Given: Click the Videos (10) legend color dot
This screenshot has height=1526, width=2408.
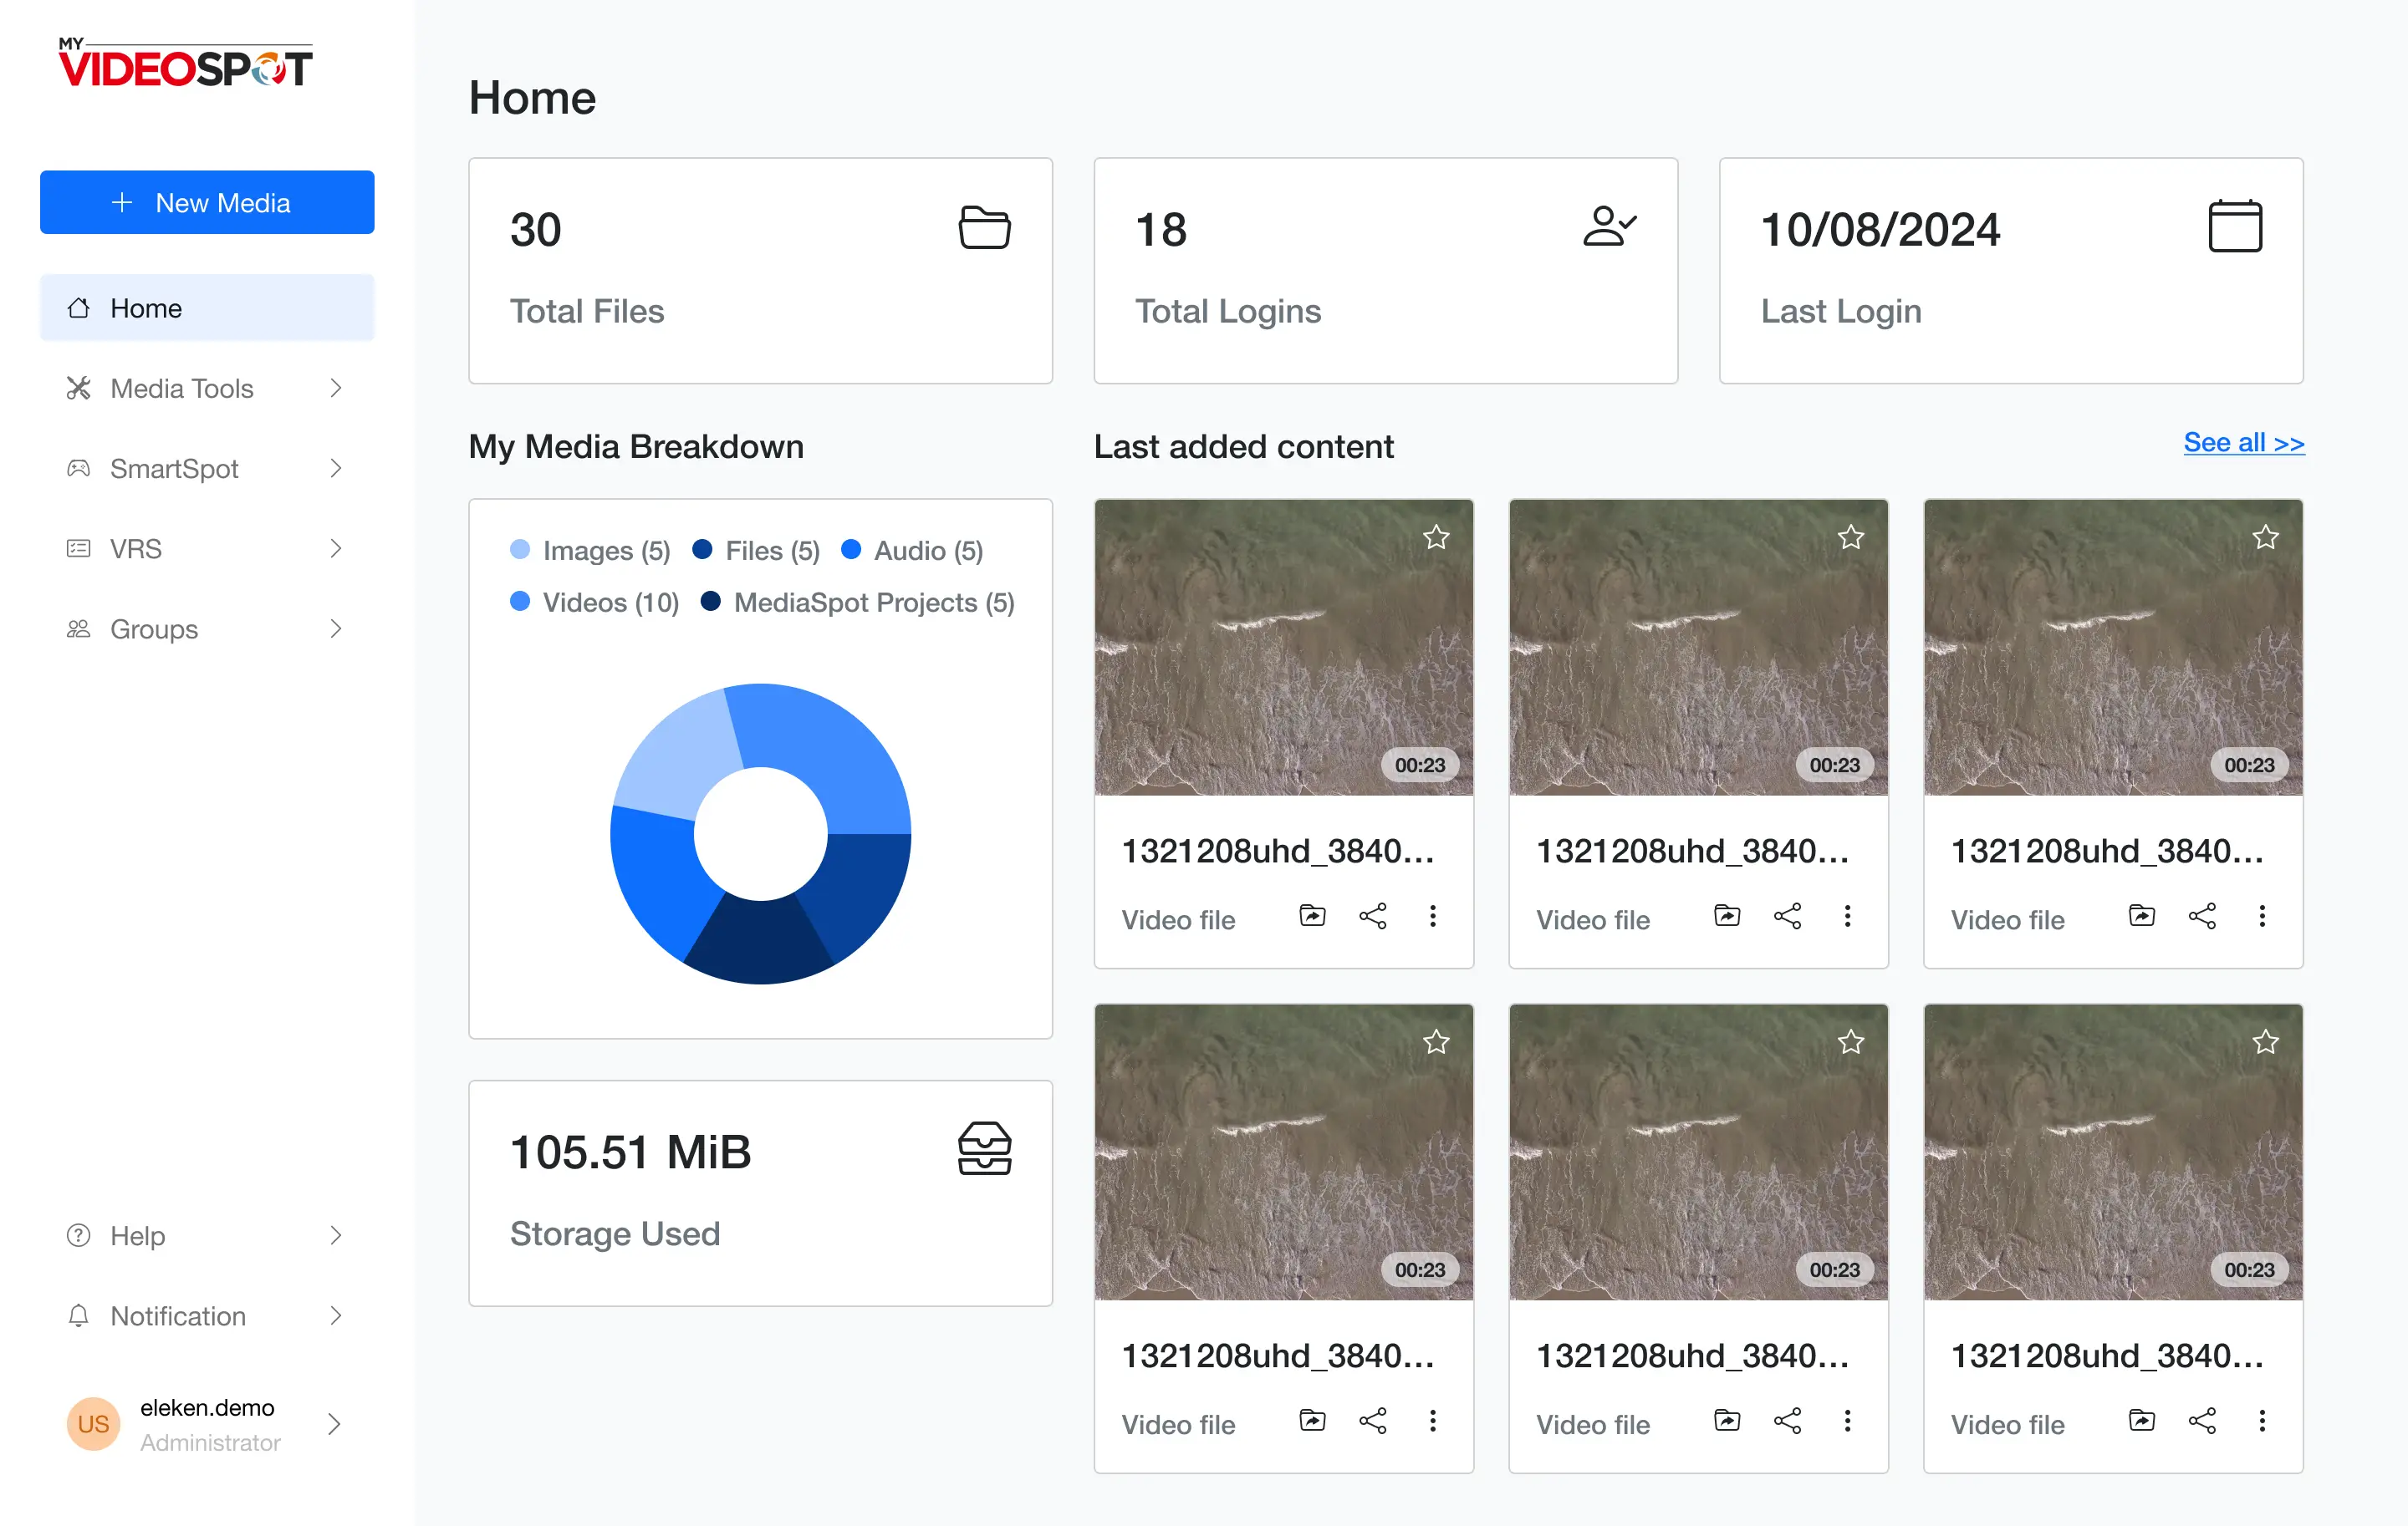Looking at the screenshot, I should (x=520, y=602).
